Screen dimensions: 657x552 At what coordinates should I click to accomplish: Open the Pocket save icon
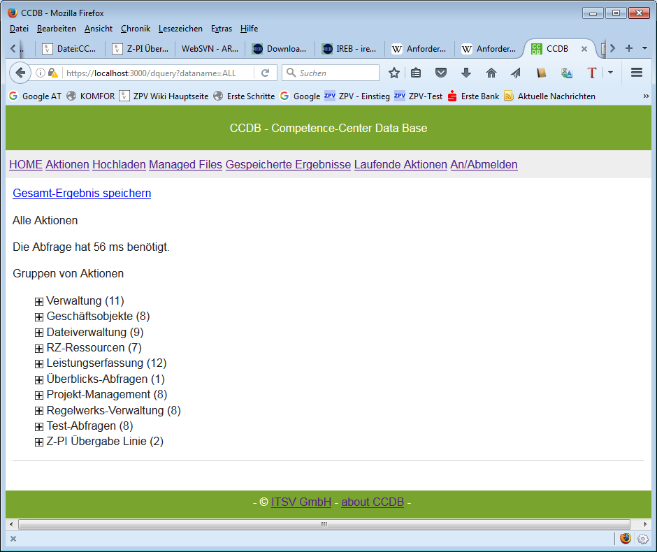coord(441,73)
